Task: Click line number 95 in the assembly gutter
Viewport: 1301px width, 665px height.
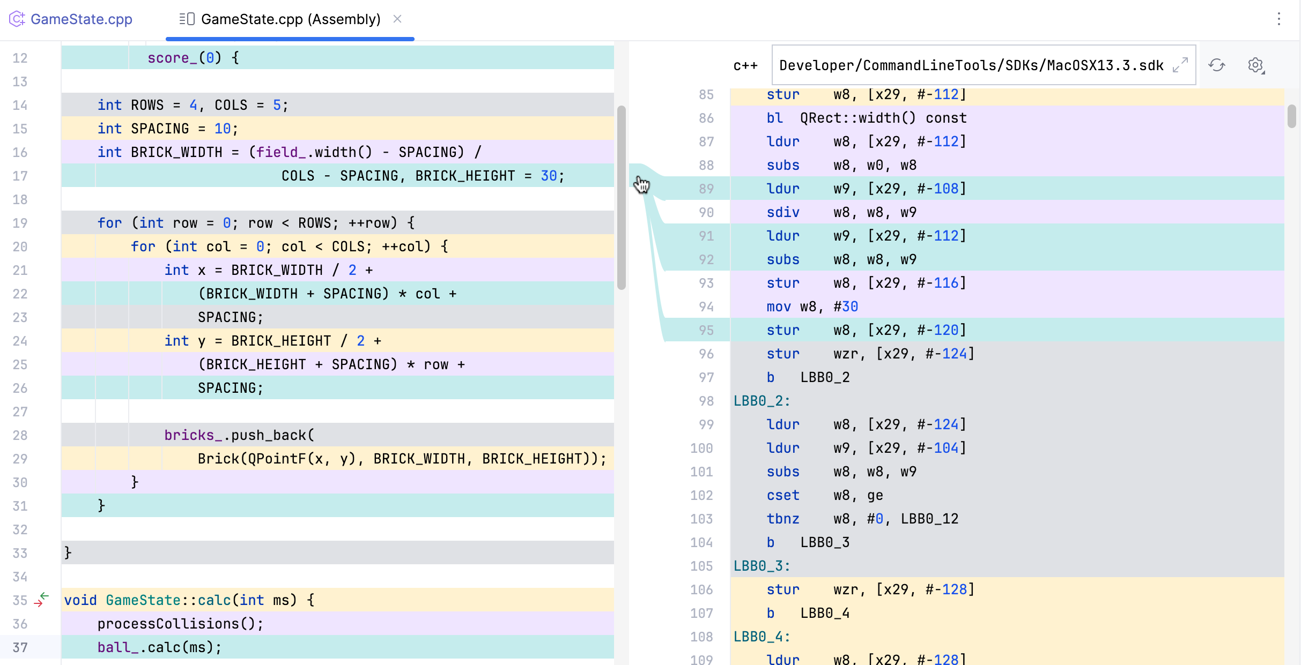Action: coord(706,330)
